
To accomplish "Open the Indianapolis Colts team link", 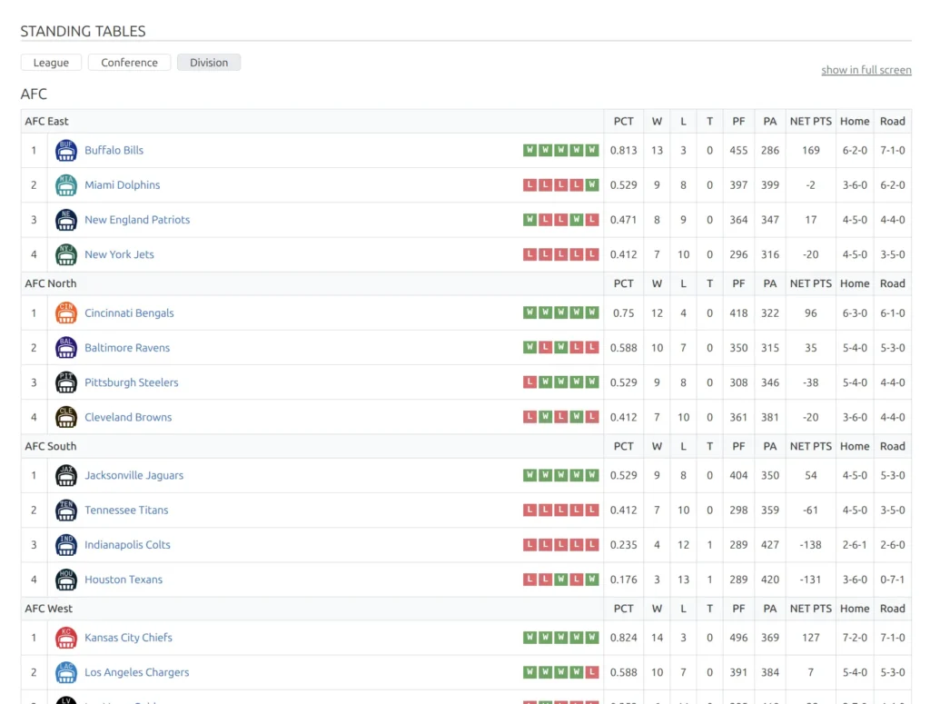I will point(127,544).
